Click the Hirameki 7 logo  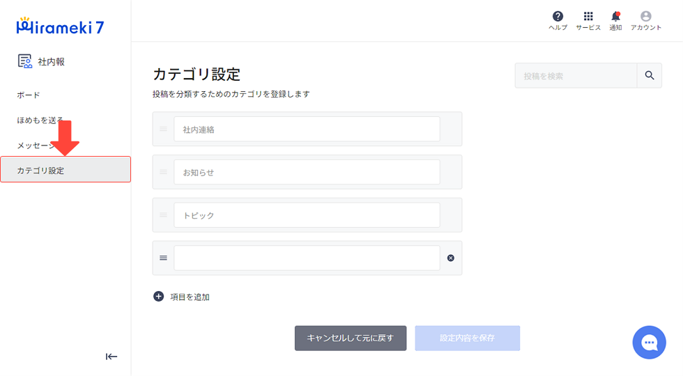coord(60,26)
